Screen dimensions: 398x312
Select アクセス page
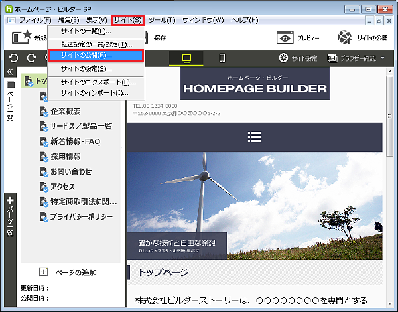(x=62, y=187)
